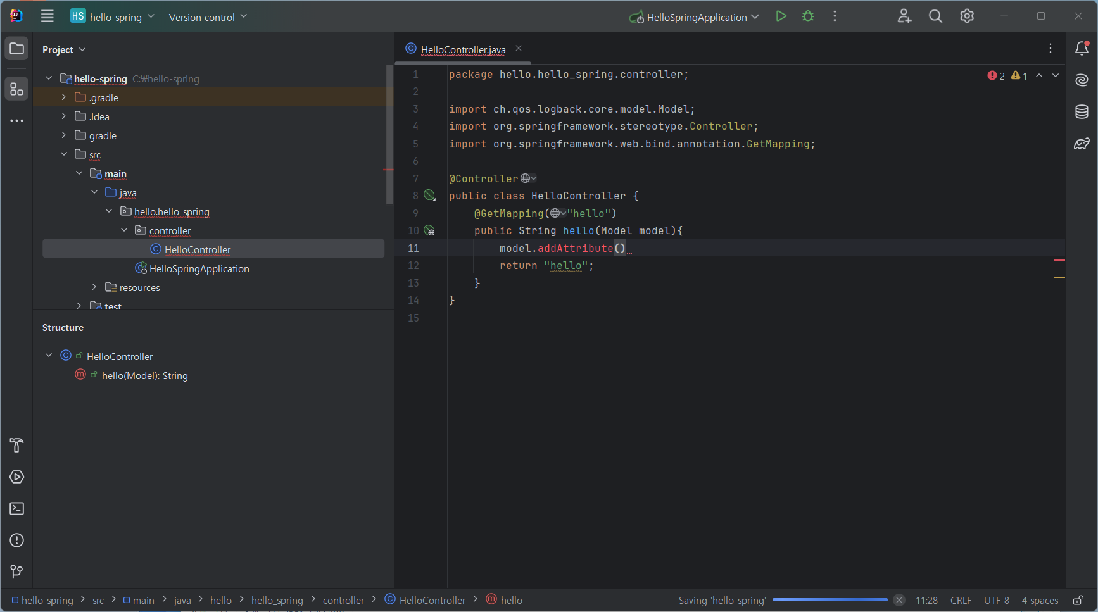The height and width of the screenshot is (612, 1098).
Task: Start debugging with the bug icon
Action: click(x=808, y=16)
